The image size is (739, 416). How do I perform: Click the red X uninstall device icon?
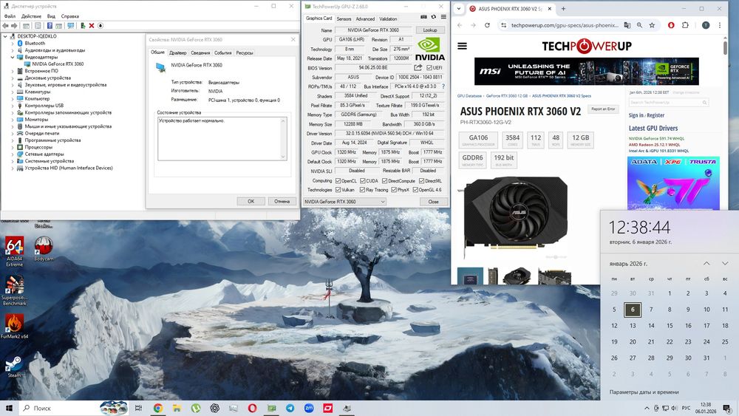point(92,25)
